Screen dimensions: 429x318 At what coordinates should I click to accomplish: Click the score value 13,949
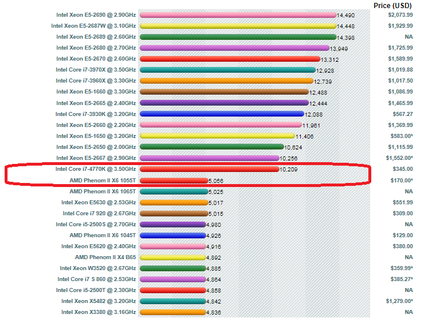(x=339, y=48)
